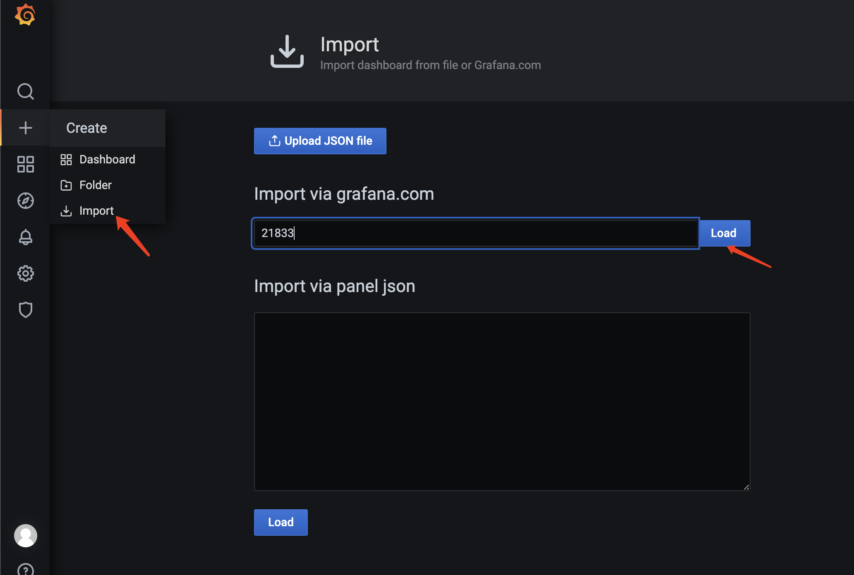Select Folder in the Create menu
The height and width of the screenshot is (575, 854).
tap(95, 185)
